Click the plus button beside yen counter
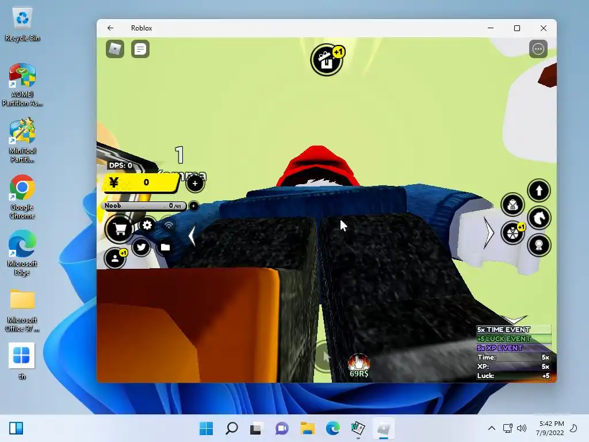 coord(195,184)
